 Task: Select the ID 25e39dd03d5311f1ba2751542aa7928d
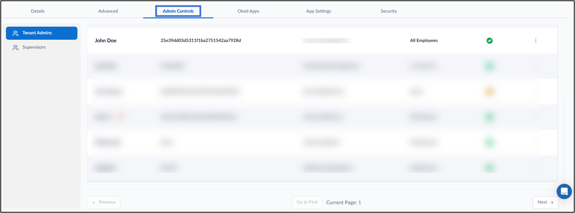click(201, 40)
